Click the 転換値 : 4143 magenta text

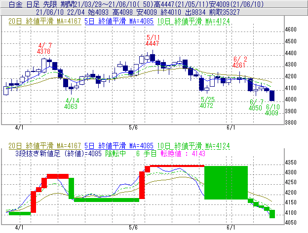point(183,154)
